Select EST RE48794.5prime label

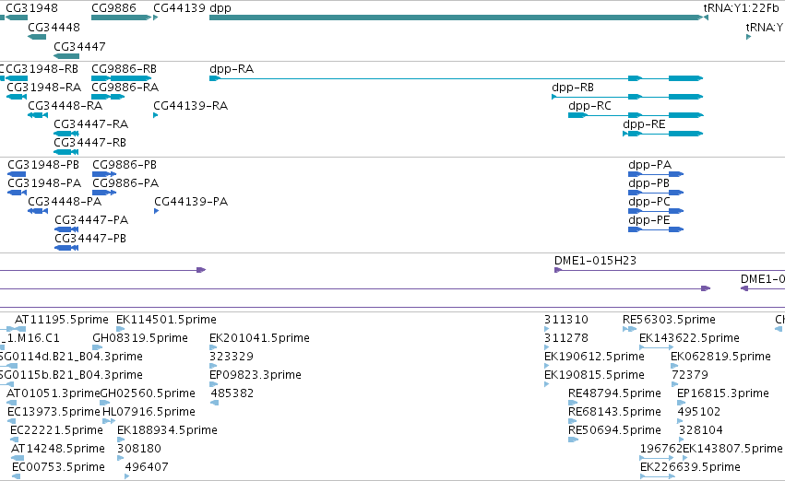pos(614,393)
